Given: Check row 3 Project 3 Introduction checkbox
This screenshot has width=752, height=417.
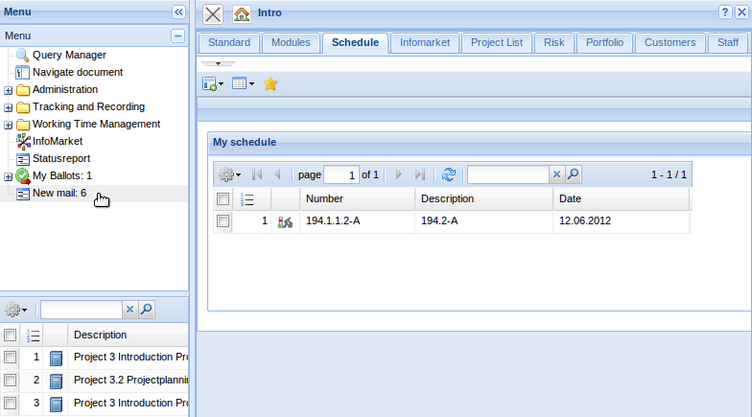Looking at the screenshot, I should coord(10,403).
